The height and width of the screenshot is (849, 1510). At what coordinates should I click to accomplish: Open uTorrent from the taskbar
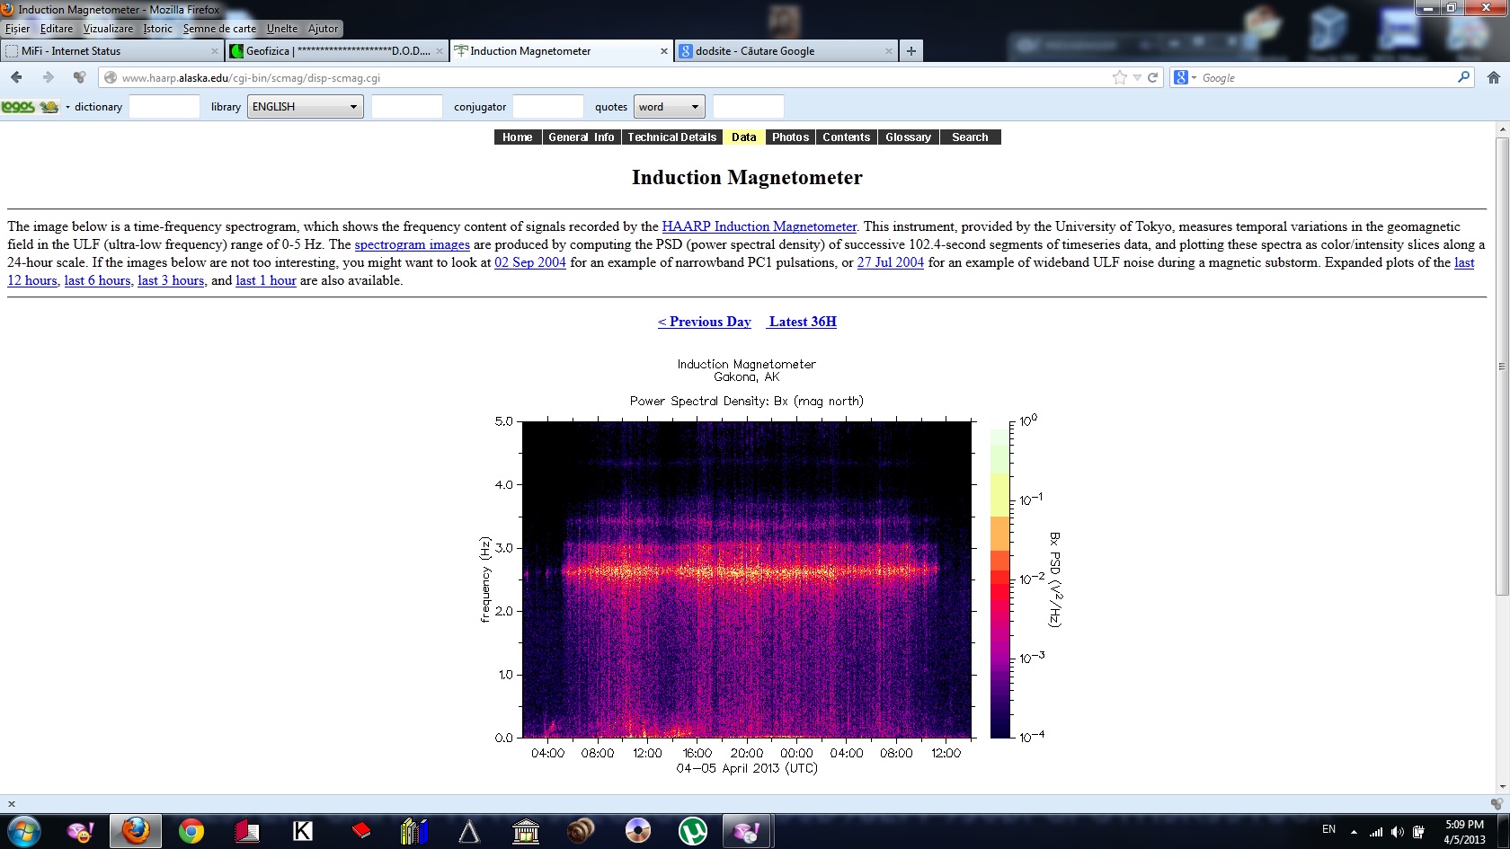(x=693, y=832)
